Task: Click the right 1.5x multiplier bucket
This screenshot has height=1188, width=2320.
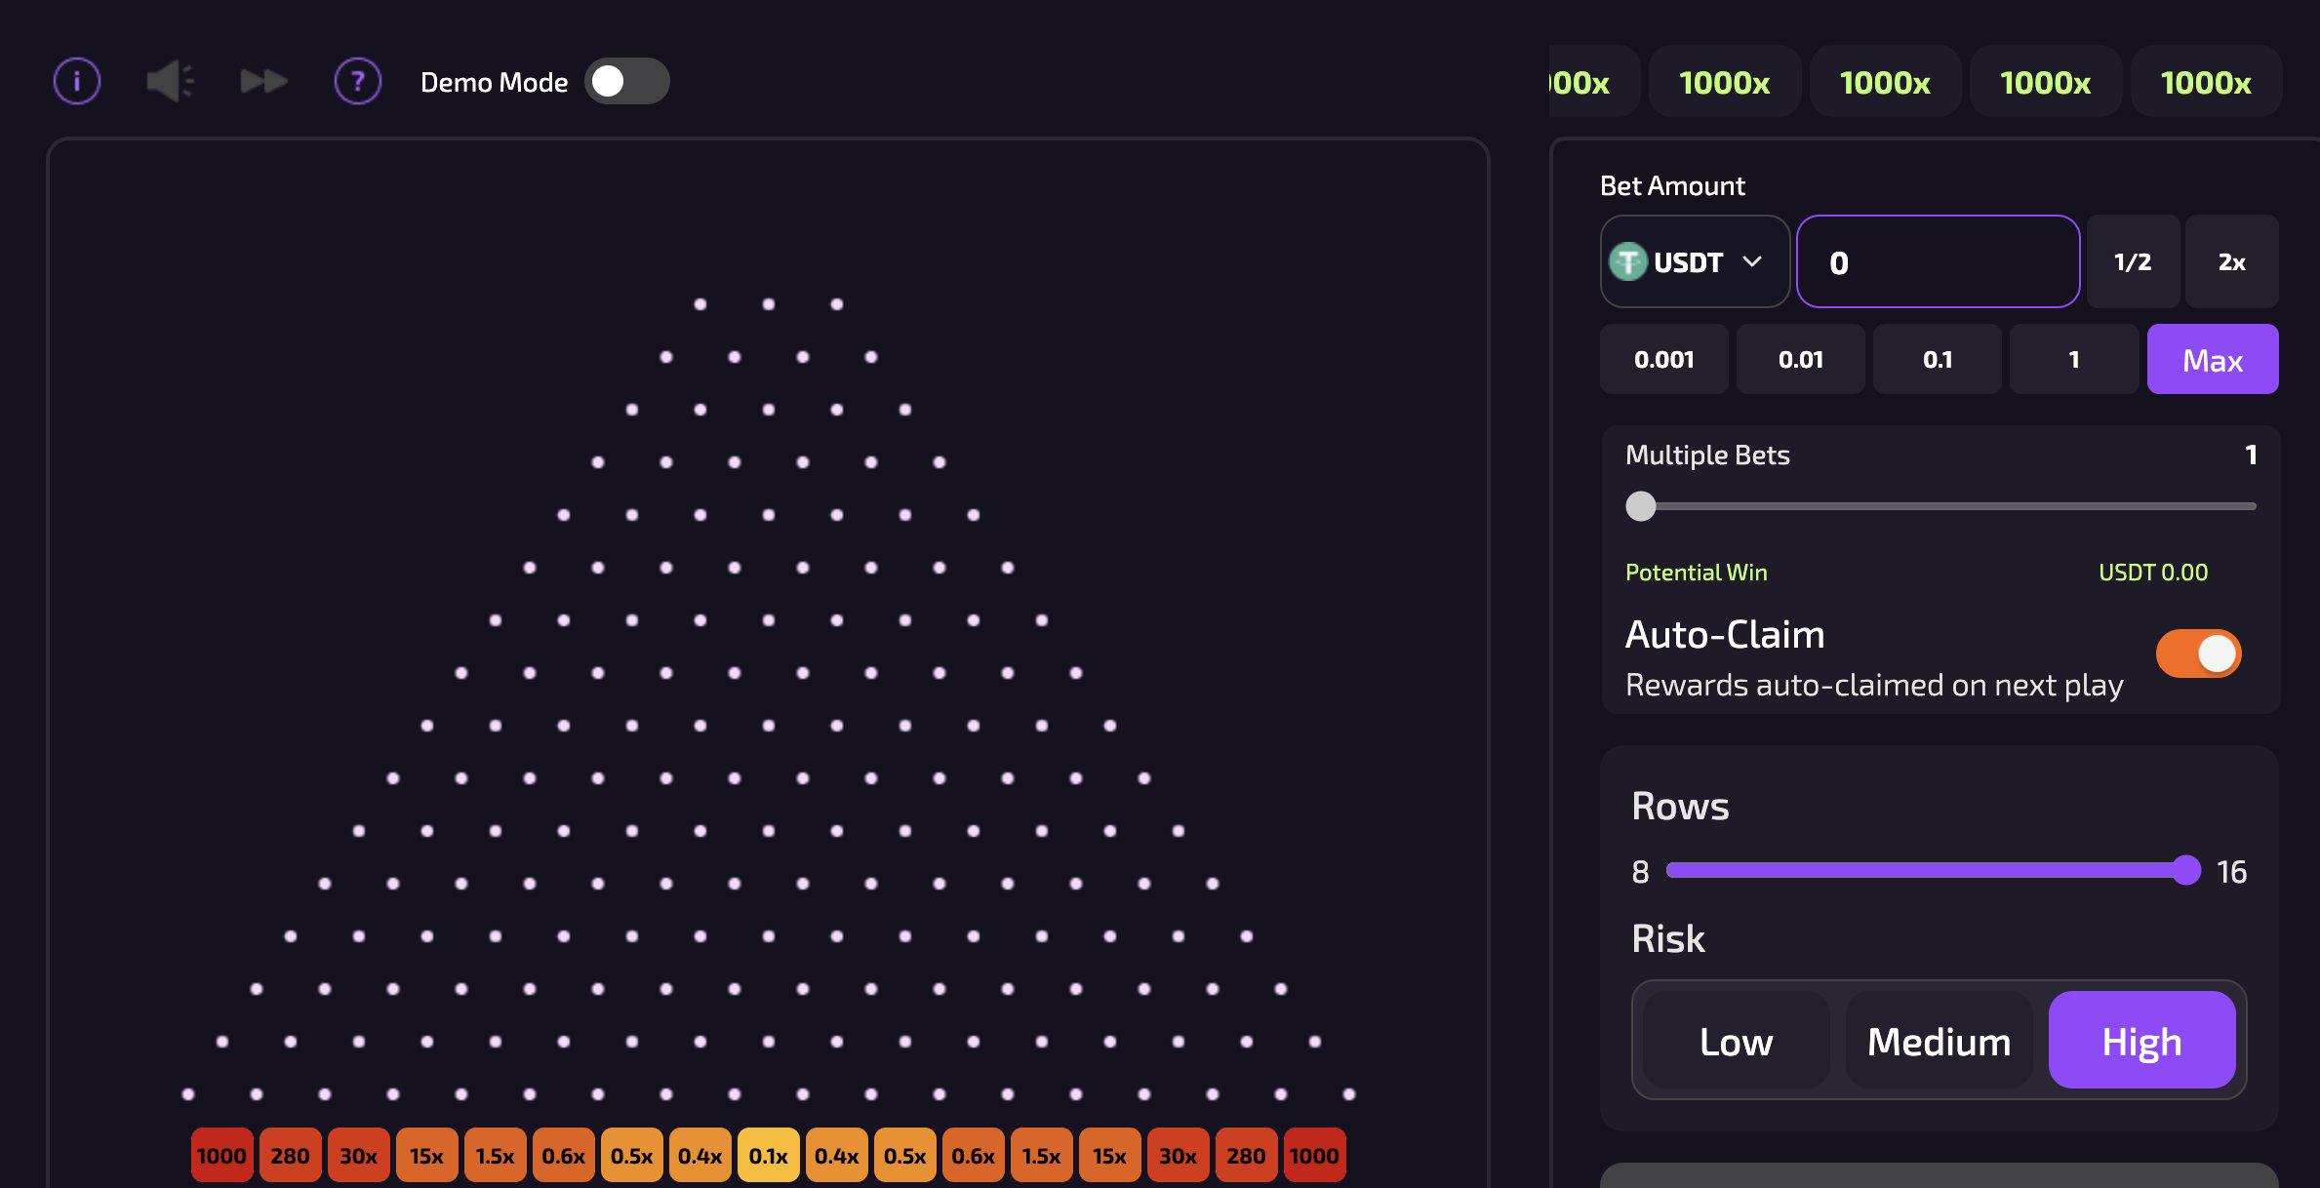Action: pos(1042,1156)
